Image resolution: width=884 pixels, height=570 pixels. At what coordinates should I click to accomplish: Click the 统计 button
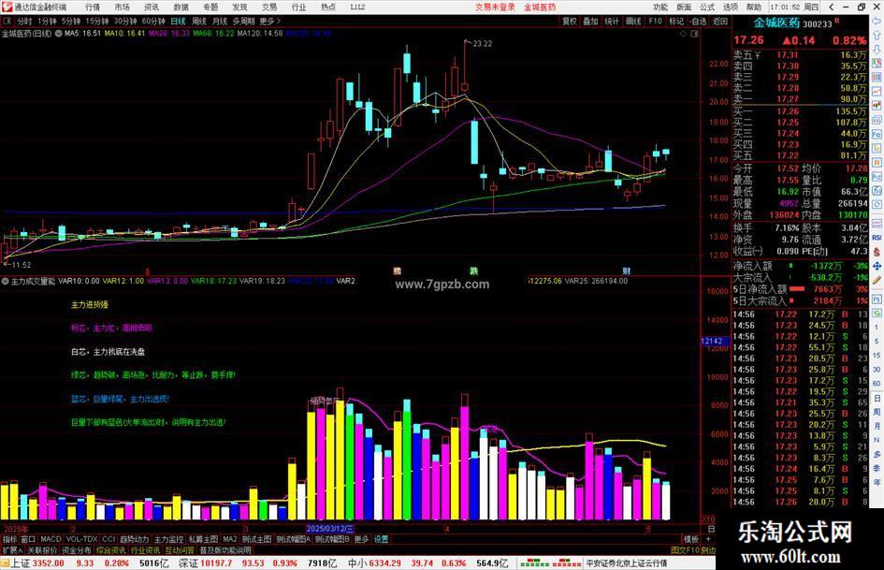612,21
